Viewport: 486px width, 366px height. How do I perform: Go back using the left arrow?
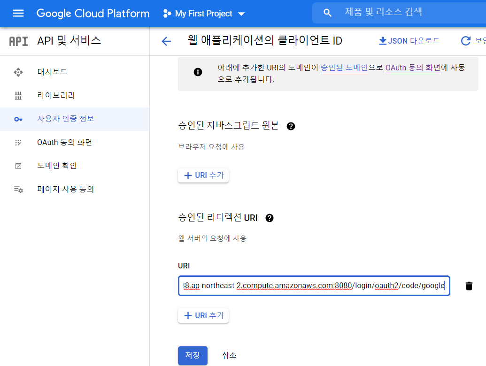[166, 41]
